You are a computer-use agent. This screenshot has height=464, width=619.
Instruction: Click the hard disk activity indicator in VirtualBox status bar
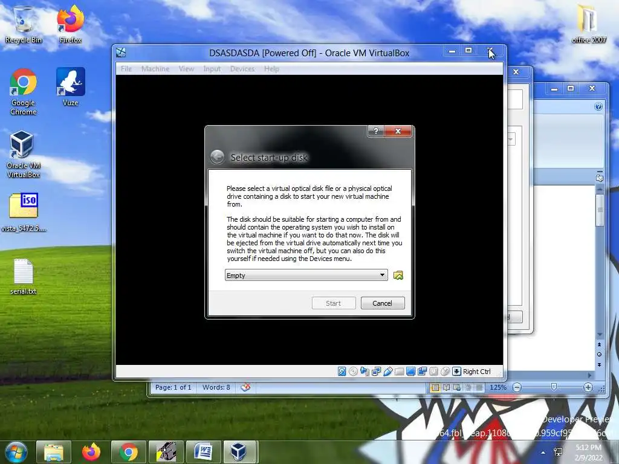pos(342,372)
